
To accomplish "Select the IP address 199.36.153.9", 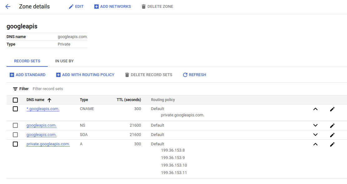I will pyautogui.click(x=173, y=158).
